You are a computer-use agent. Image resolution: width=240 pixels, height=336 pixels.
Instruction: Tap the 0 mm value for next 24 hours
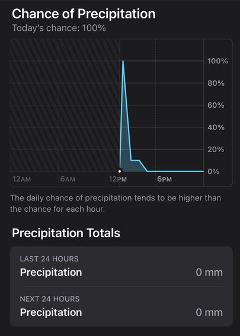click(x=209, y=312)
